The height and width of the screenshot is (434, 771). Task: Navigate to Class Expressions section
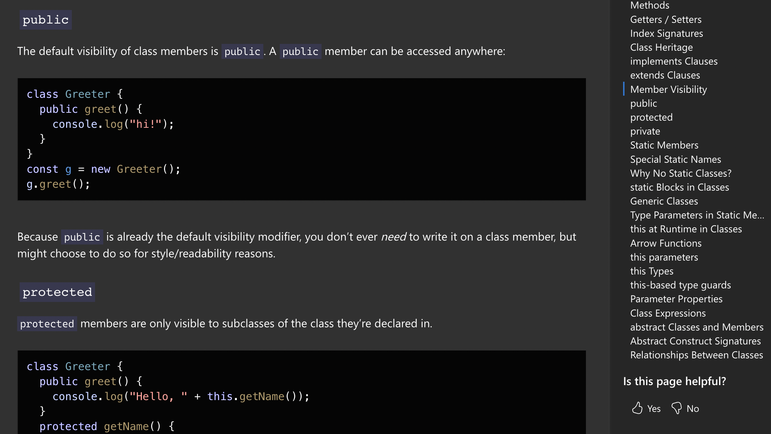[668, 313]
